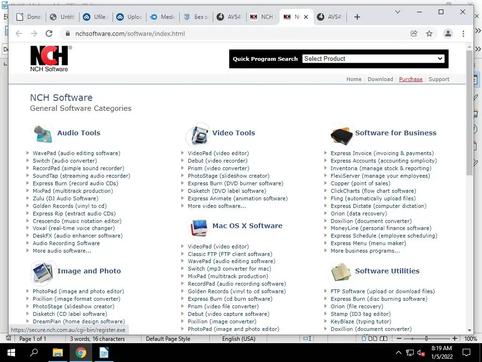Click More audio software link
This screenshot has height=362, width=482.
click(x=62, y=251)
